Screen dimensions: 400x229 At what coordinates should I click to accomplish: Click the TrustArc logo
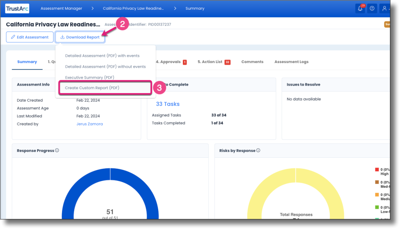click(x=17, y=8)
